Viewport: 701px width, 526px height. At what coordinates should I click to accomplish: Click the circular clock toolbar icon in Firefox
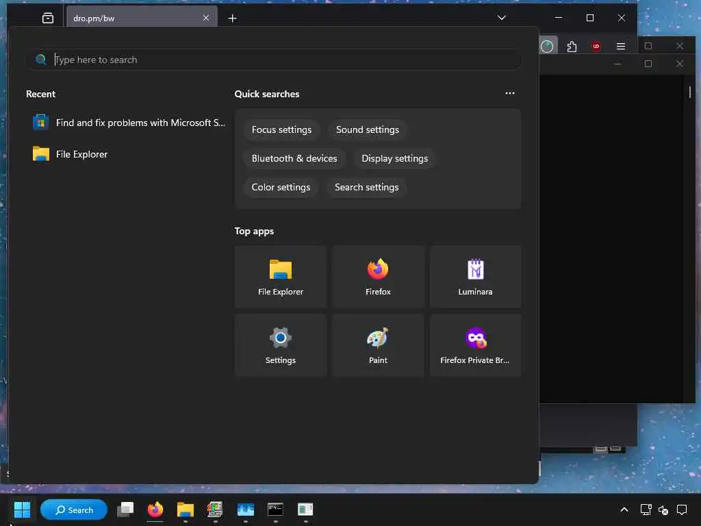pyautogui.click(x=547, y=47)
